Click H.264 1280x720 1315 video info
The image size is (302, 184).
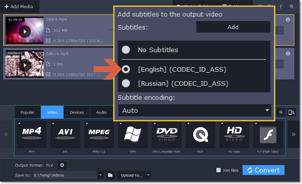78,41
